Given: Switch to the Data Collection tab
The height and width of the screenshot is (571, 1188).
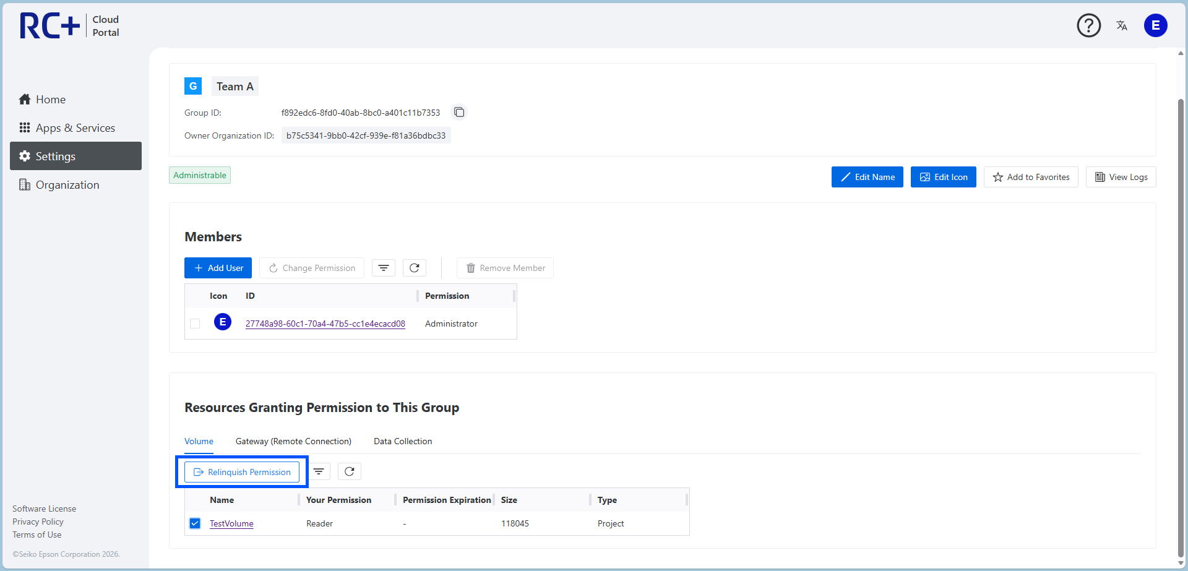Looking at the screenshot, I should pyautogui.click(x=403, y=441).
